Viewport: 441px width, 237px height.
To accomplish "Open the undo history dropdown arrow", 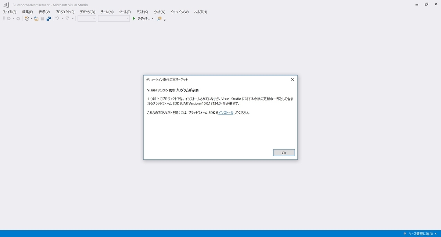I will pyautogui.click(x=62, y=18).
